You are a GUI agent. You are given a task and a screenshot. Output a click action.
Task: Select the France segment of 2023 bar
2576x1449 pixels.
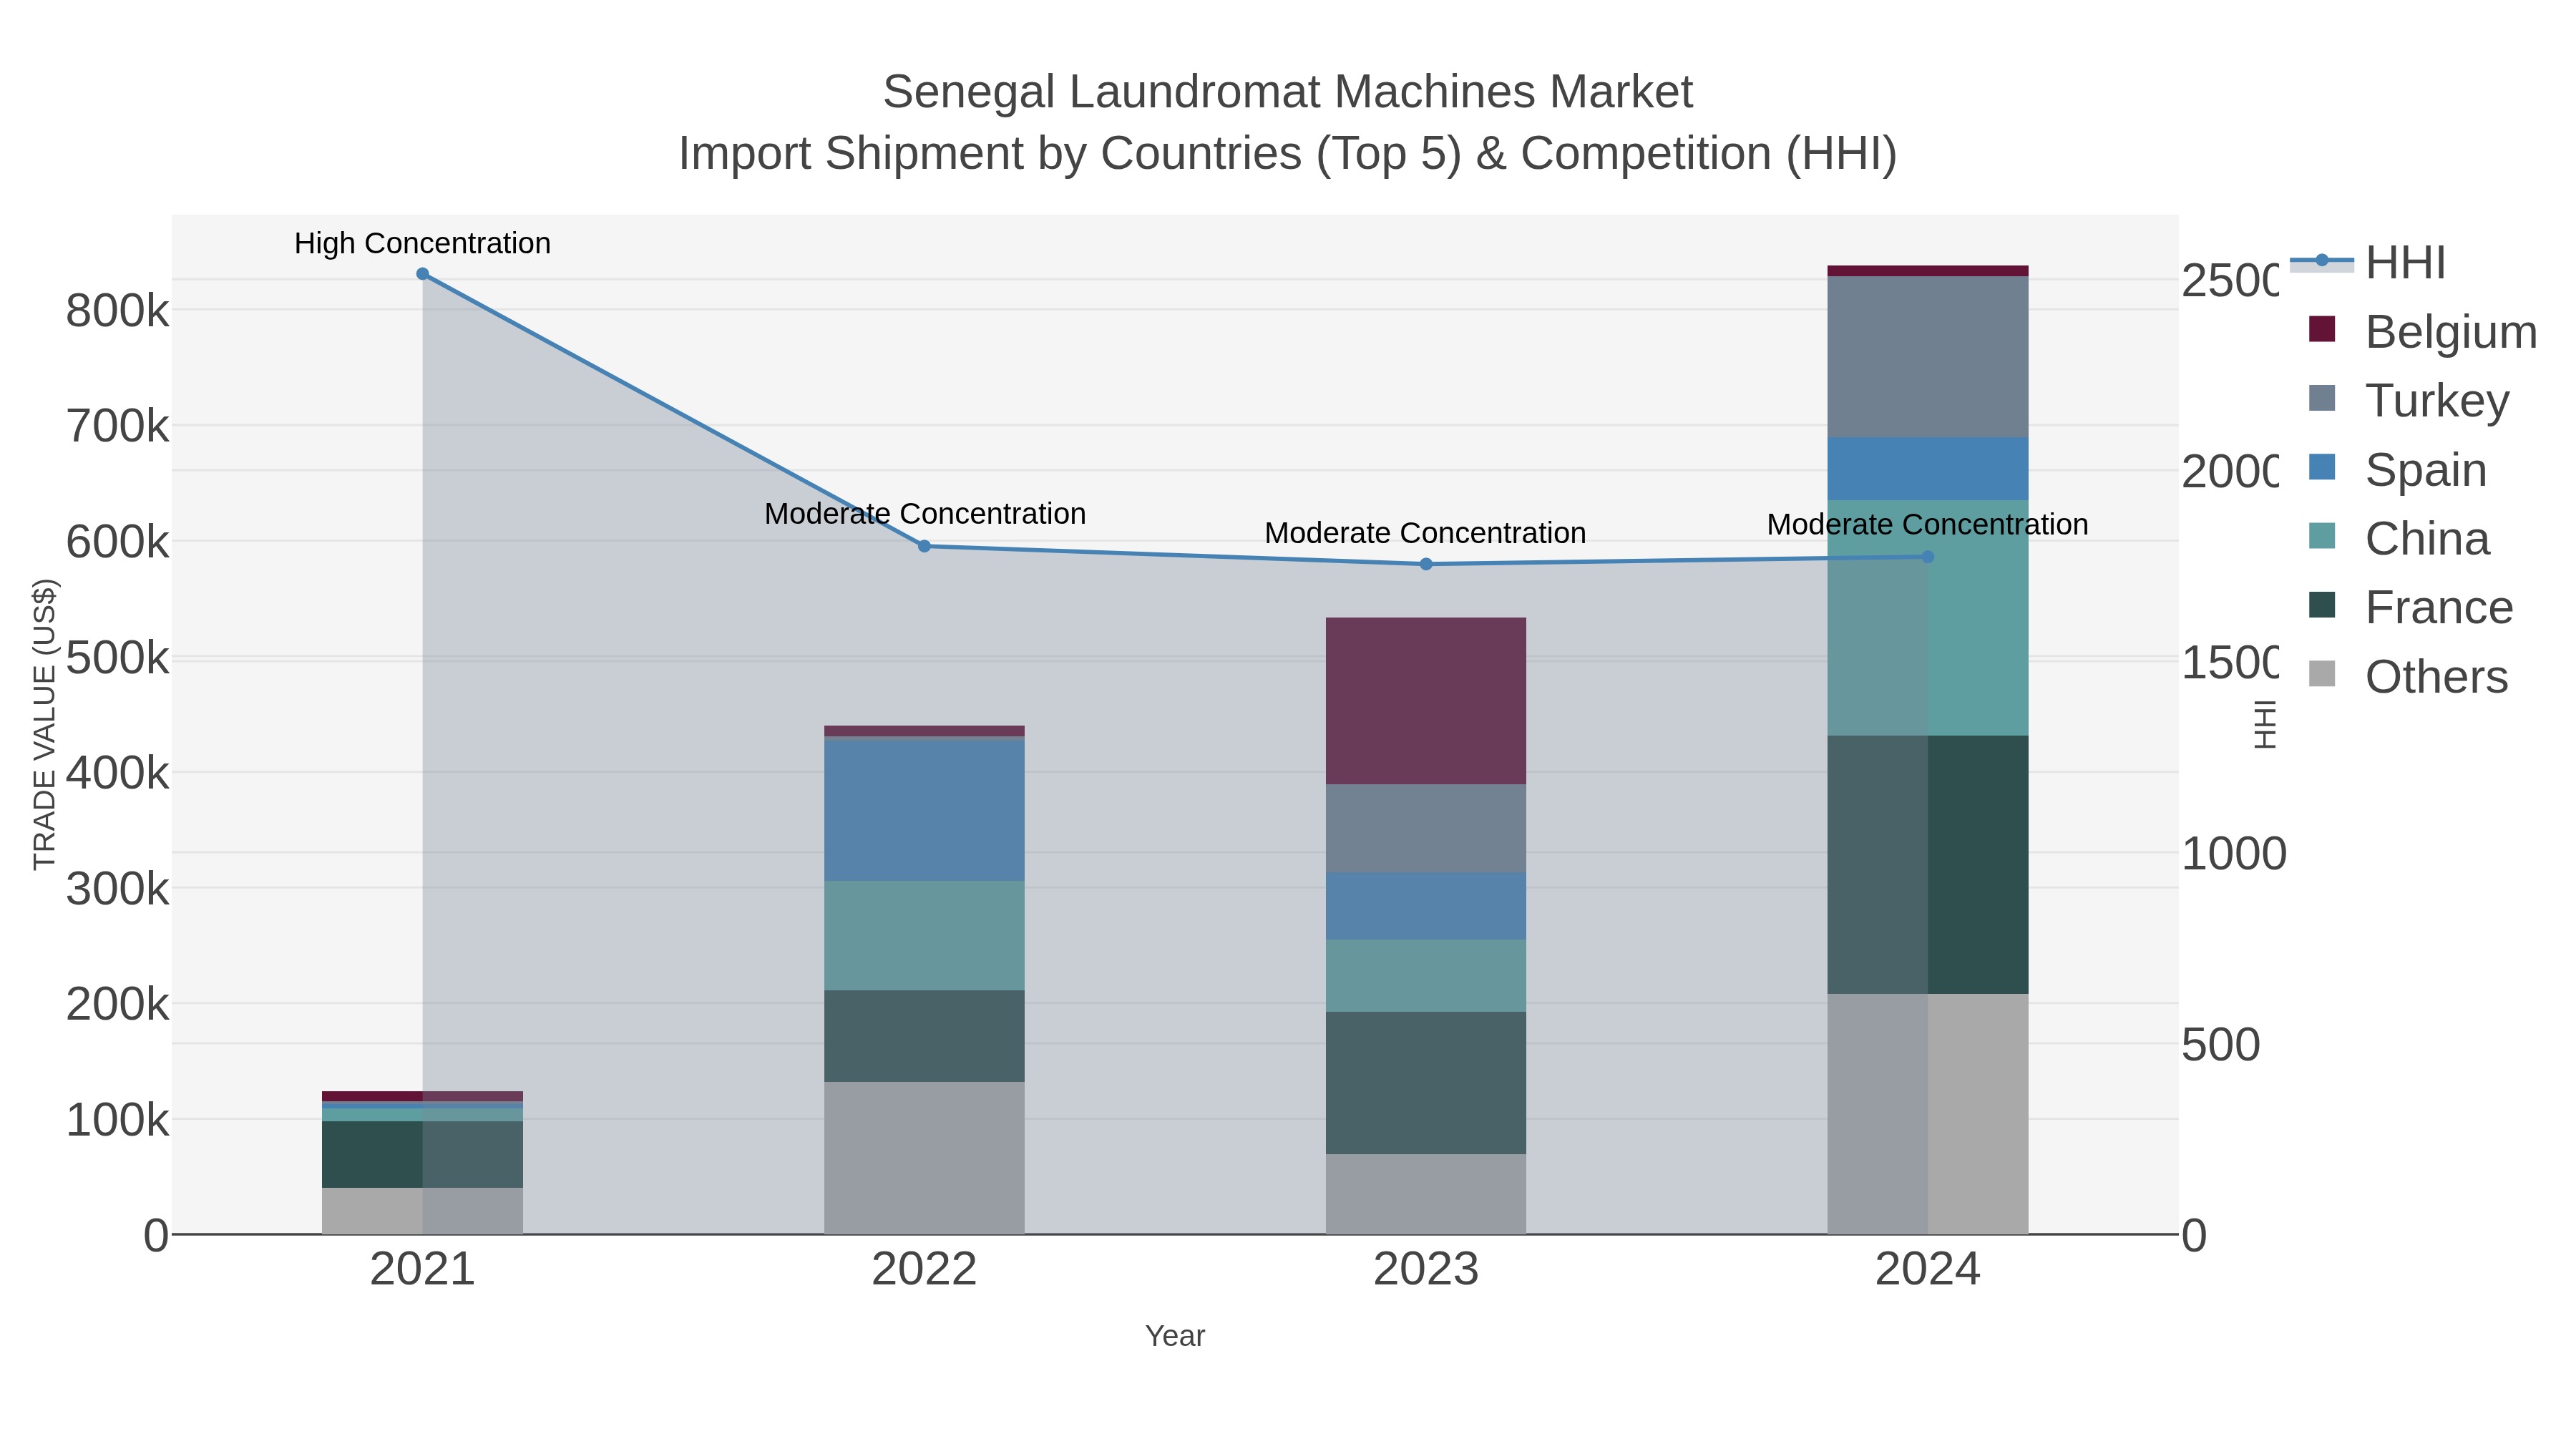coord(1426,1083)
